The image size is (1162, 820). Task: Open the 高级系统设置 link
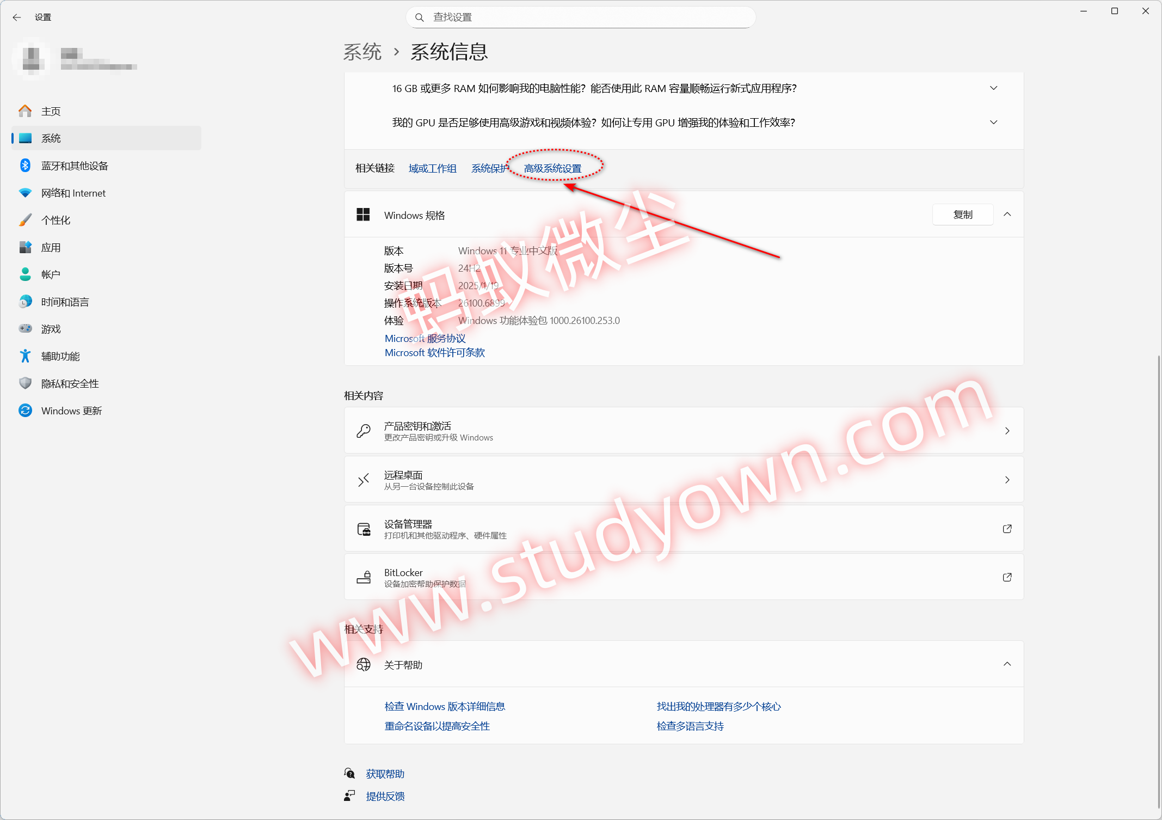pos(553,168)
